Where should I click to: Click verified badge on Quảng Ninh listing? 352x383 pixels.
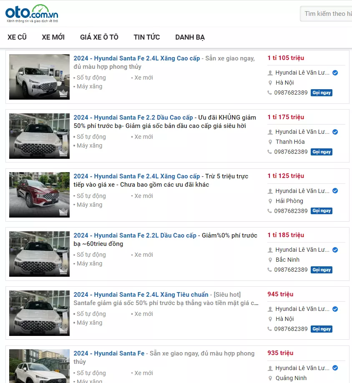point(335,368)
